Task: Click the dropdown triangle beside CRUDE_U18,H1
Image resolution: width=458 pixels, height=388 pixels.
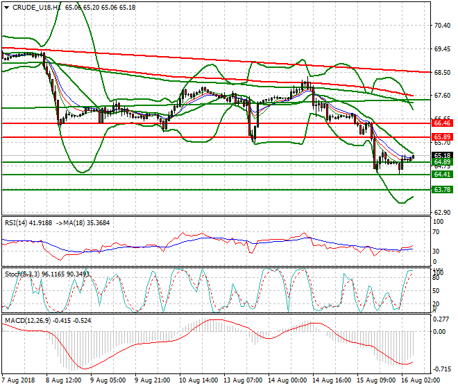Action: (x=7, y=8)
